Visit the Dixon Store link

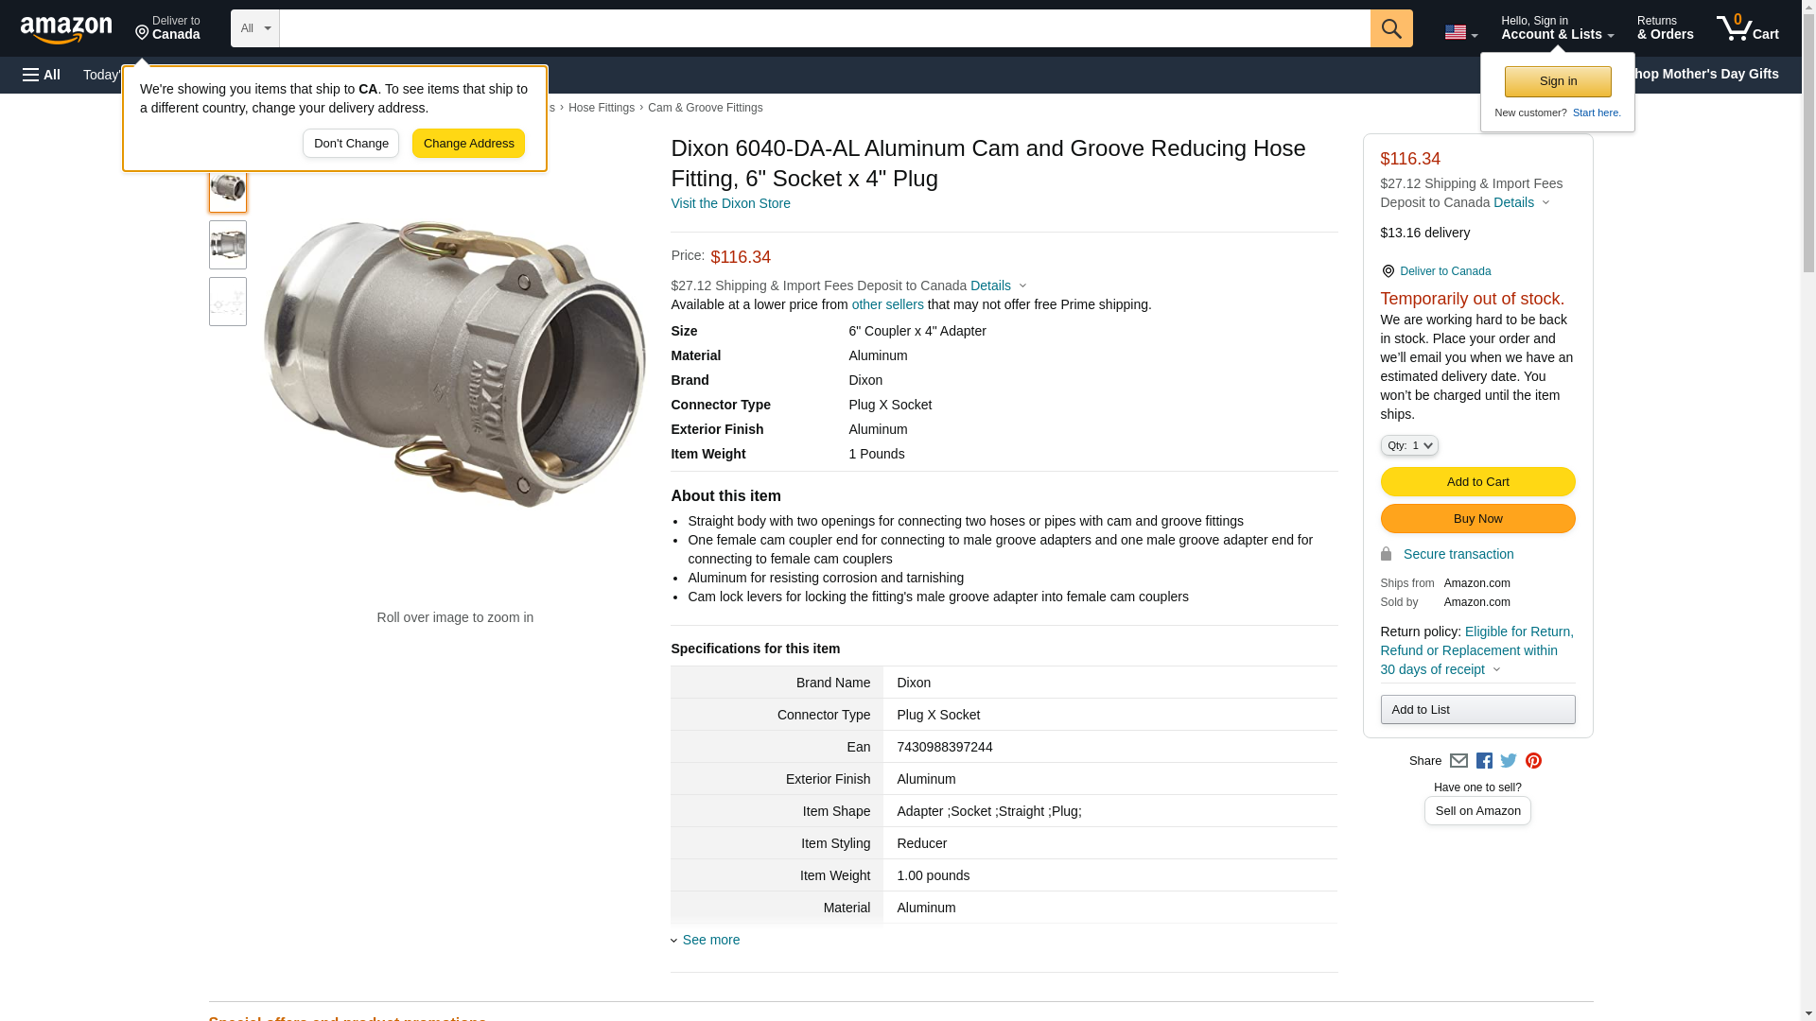coord(730,203)
